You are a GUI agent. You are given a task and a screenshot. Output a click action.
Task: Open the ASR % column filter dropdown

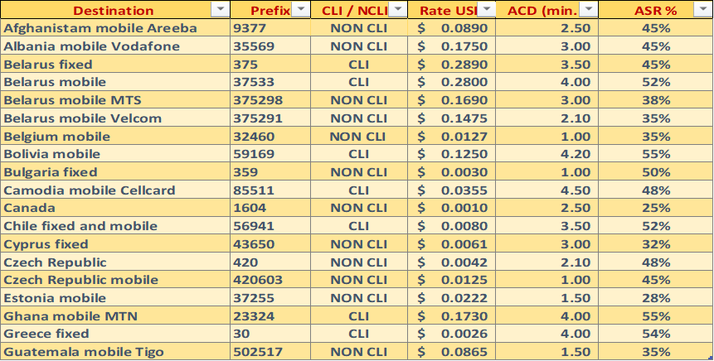tap(702, 10)
